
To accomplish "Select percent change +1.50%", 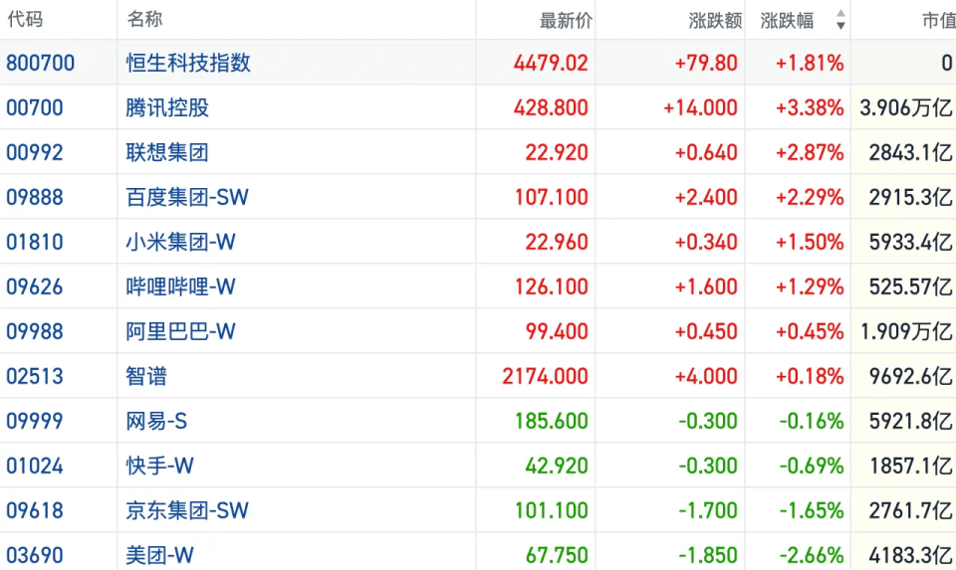I will [x=810, y=242].
